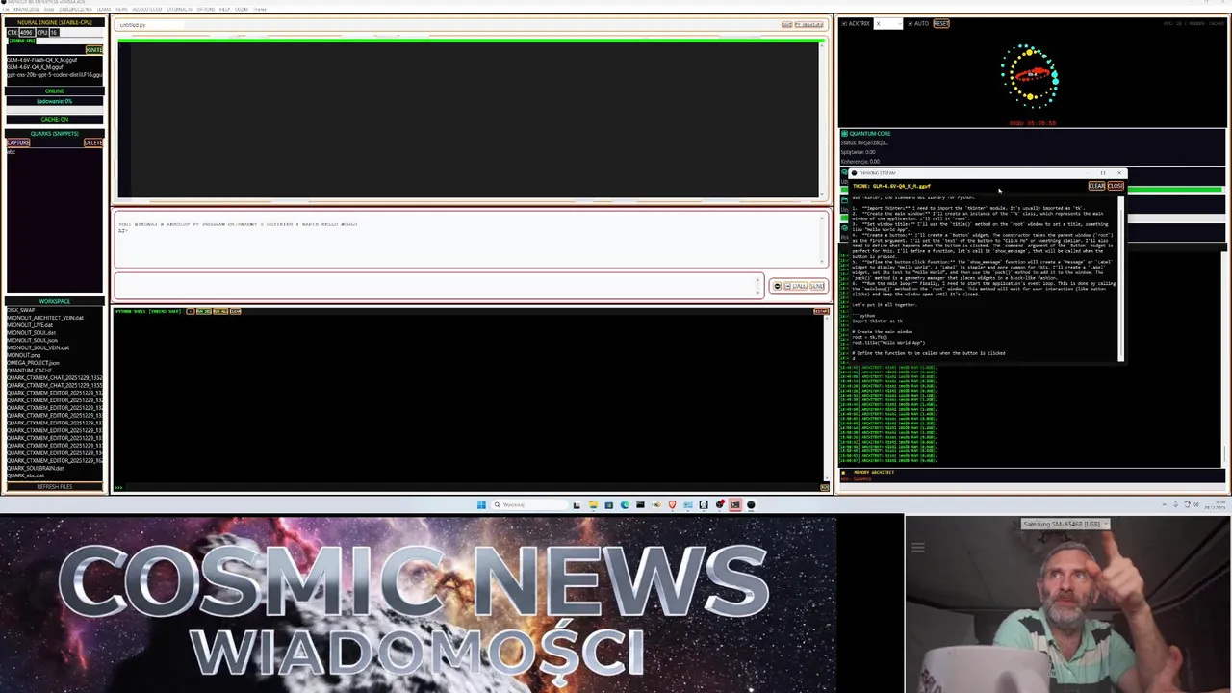The image size is (1232, 693).
Task: Select the gpt-oss-20b codex distill model
Action: (x=54, y=75)
